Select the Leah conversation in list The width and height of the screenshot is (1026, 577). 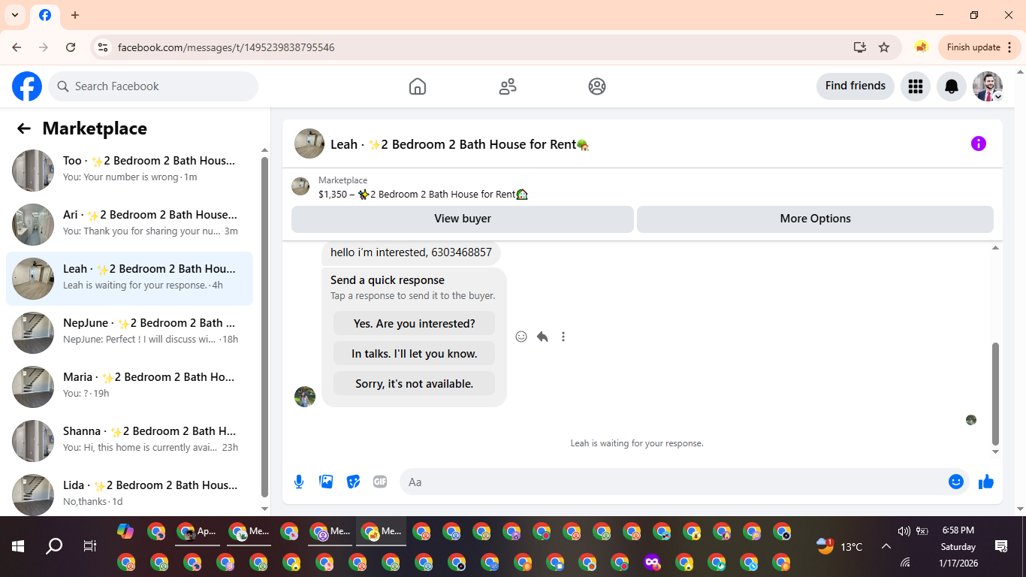click(129, 279)
